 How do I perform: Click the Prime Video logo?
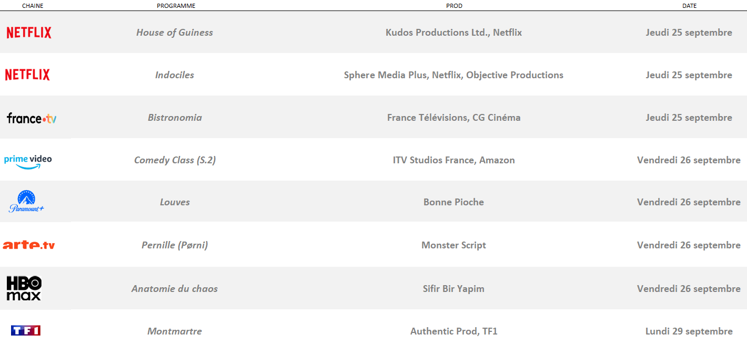point(28,161)
